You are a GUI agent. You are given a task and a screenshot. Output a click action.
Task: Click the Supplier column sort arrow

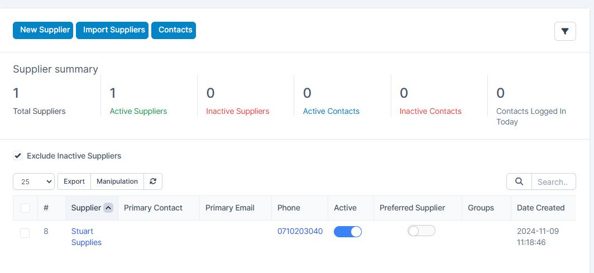tap(108, 208)
